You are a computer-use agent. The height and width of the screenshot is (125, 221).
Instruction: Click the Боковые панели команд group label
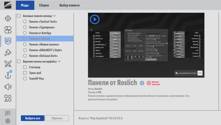point(37,16)
